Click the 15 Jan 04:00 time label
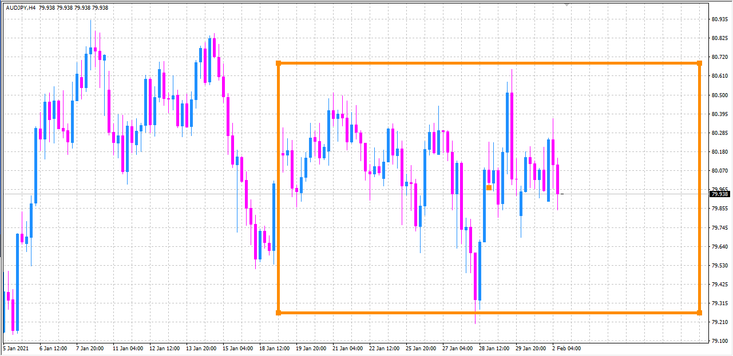Screen dimensions: 733x356 pyautogui.click(x=237, y=348)
